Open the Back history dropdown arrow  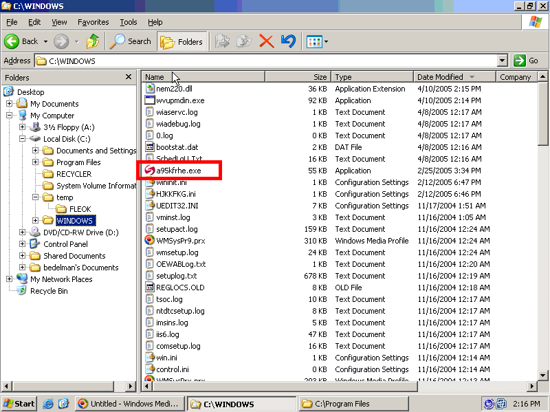(45, 41)
